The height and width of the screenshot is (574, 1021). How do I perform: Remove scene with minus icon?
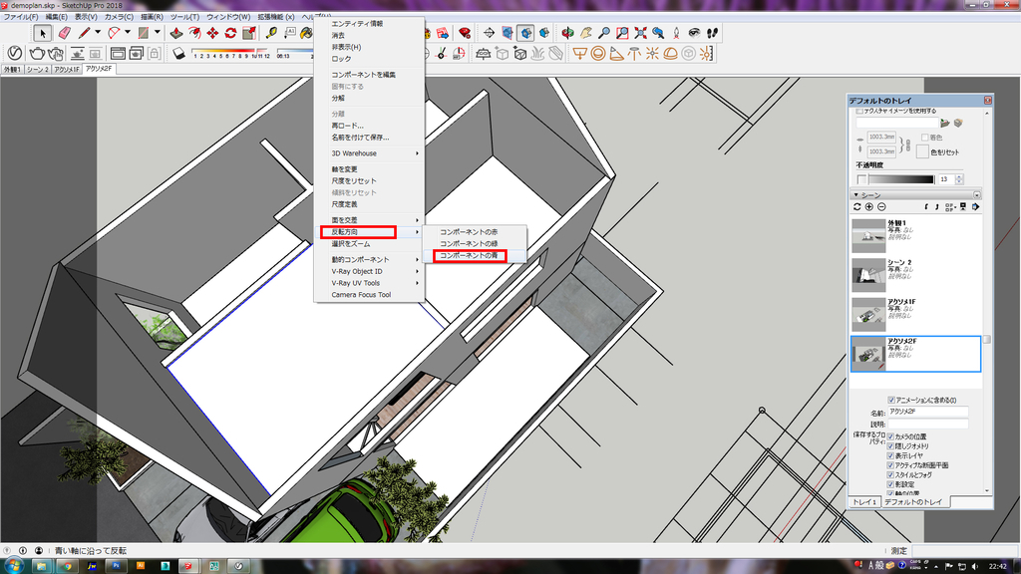point(881,207)
